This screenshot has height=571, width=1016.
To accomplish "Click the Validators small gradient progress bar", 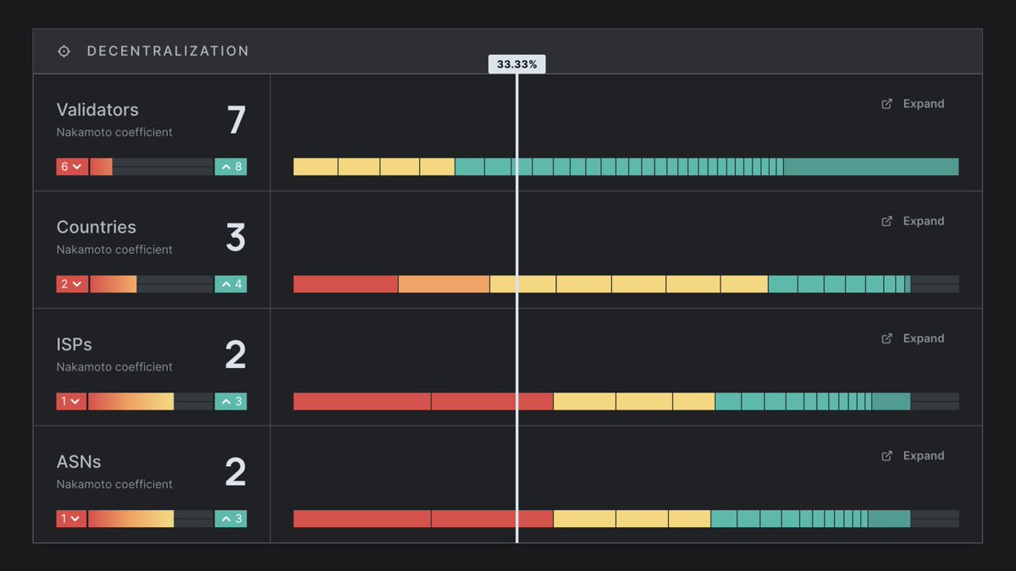I will tap(151, 167).
